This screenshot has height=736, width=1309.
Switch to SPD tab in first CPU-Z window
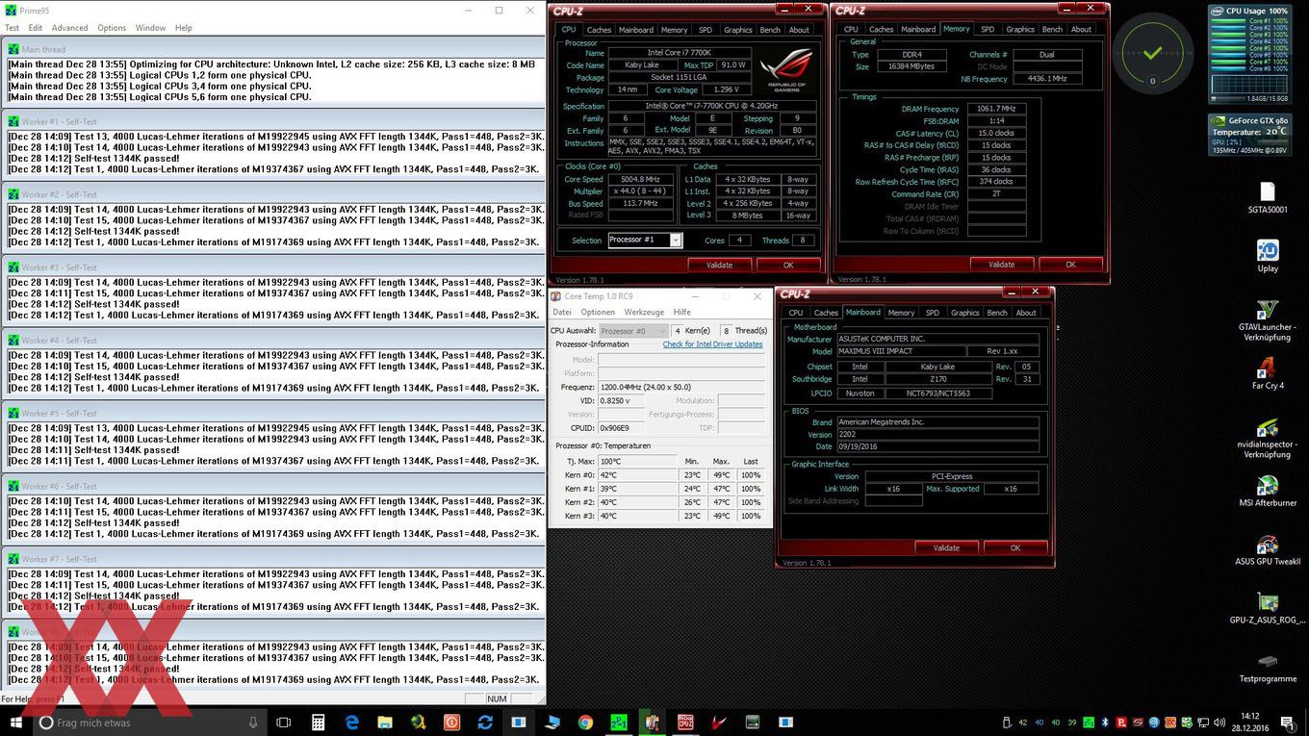[x=706, y=30]
